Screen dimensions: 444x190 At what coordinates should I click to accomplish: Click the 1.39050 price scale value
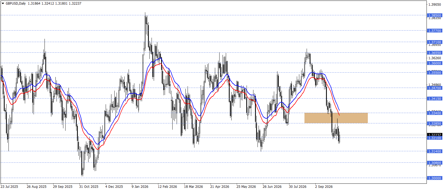tap(434, 4)
